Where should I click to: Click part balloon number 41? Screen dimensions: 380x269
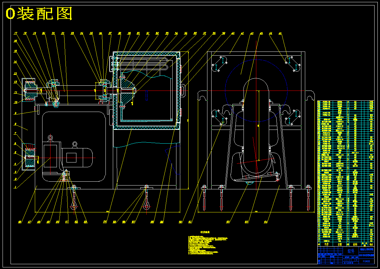[x=242, y=33]
